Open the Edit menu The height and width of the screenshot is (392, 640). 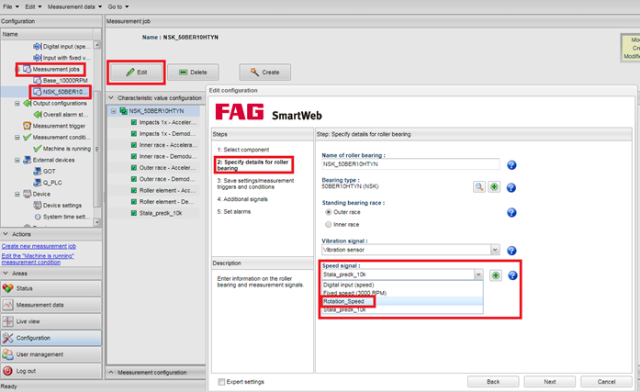pyautogui.click(x=33, y=6)
